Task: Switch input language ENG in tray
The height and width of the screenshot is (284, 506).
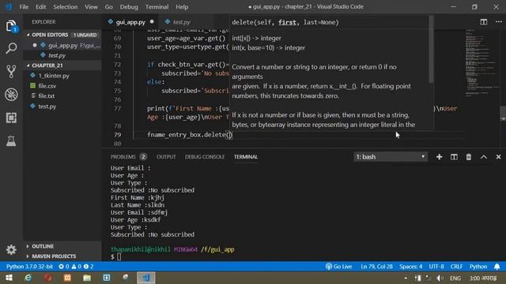Action: [x=455, y=278]
